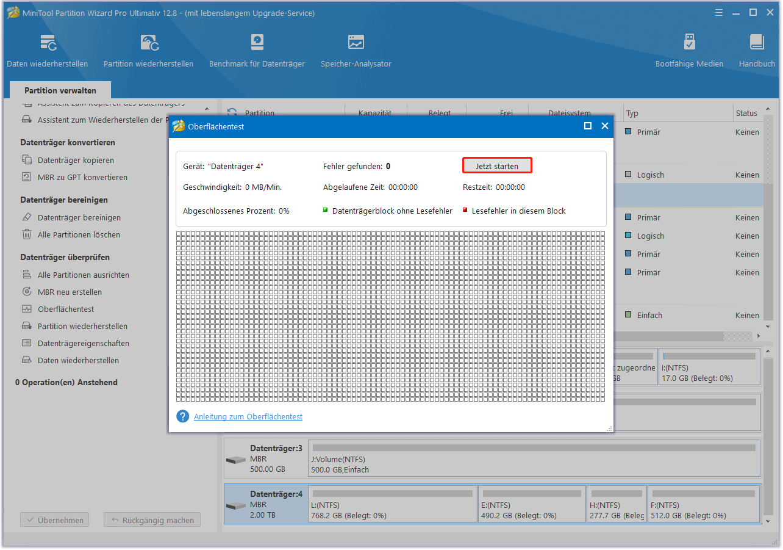Close the Oberflächentest dialog

pyautogui.click(x=605, y=126)
